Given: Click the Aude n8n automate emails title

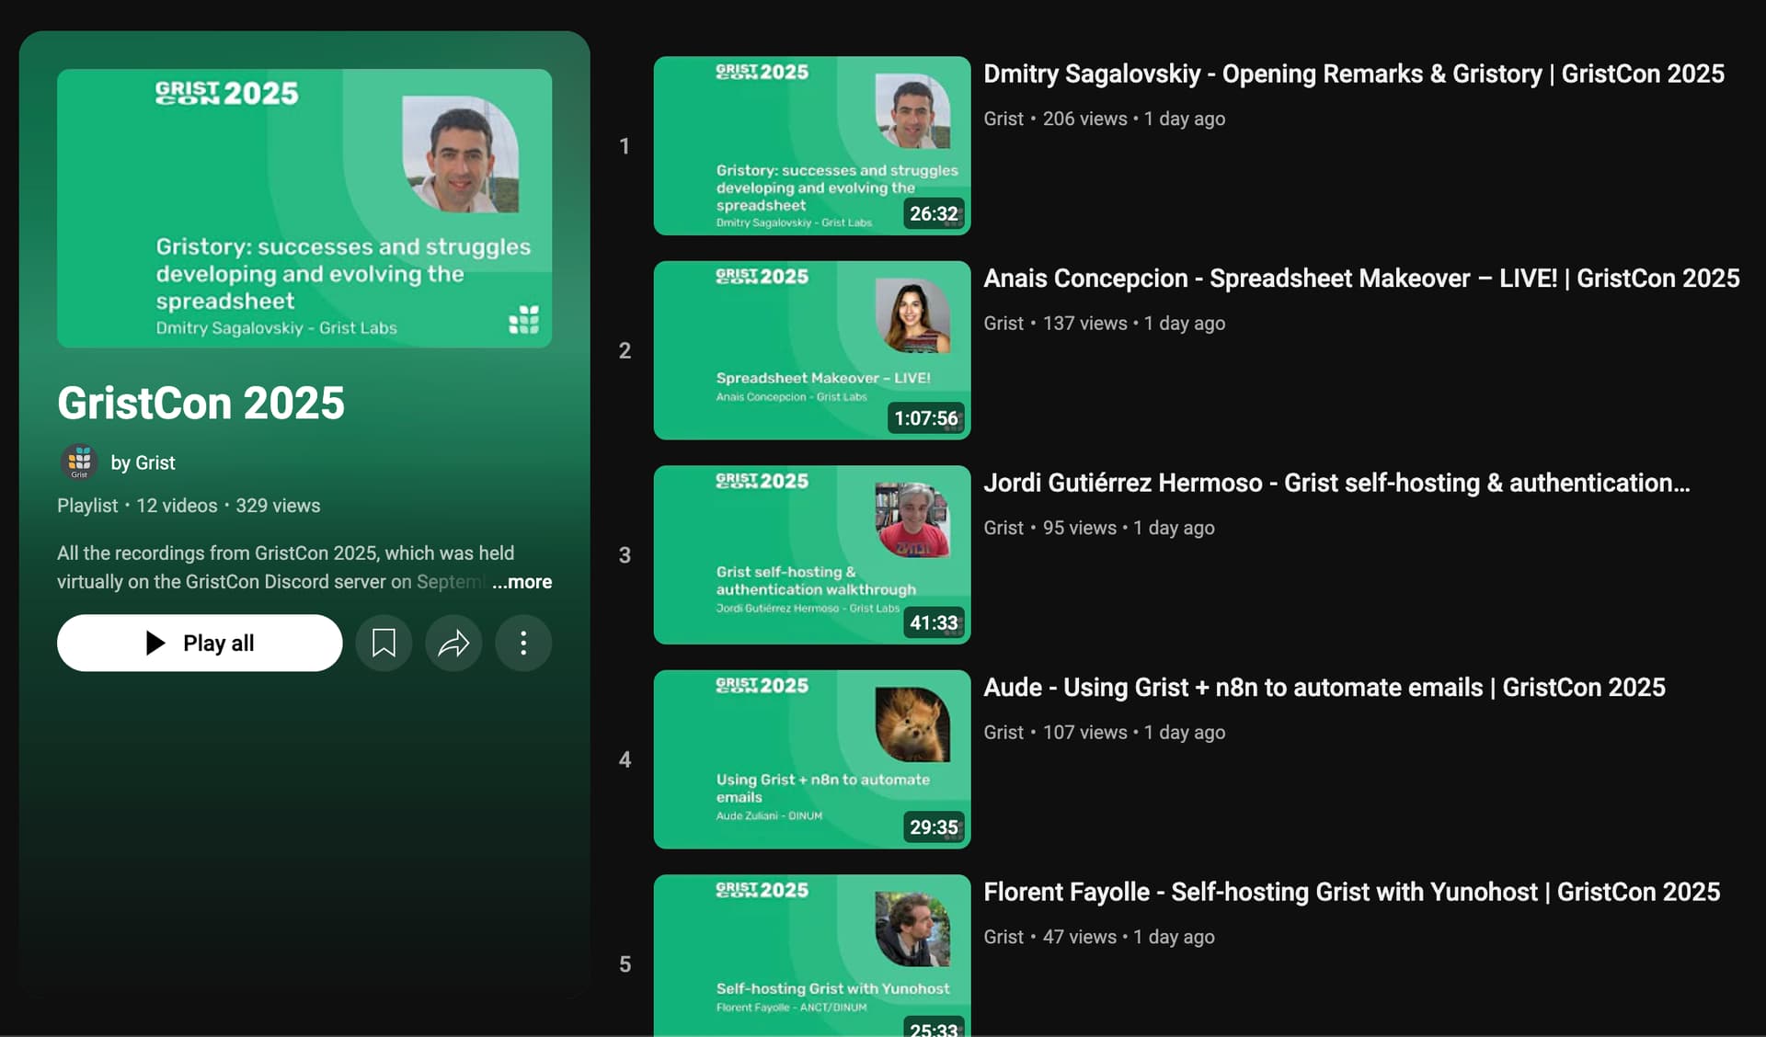Looking at the screenshot, I should [1324, 687].
